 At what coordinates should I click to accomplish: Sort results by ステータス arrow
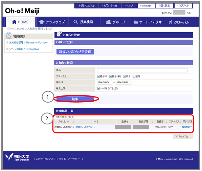[x=180, y=122]
